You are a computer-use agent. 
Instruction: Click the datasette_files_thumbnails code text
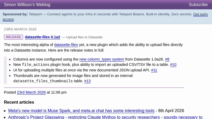(43, 81)
